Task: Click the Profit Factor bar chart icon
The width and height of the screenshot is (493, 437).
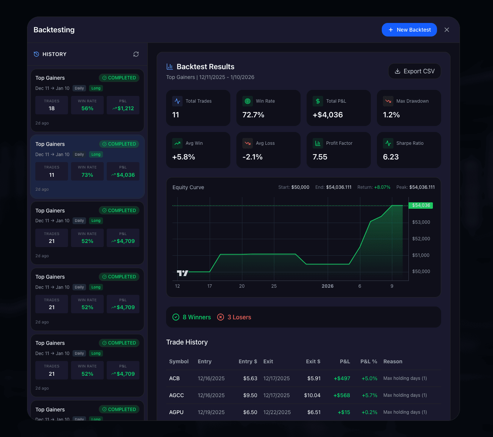Action: pos(318,143)
